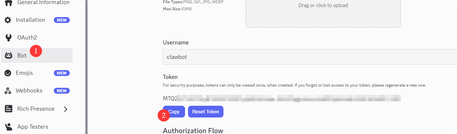Click the NEW badge beside Webhooks
Image resolution: width=457 pixels, height=134 pixels.
coord(62,91)
